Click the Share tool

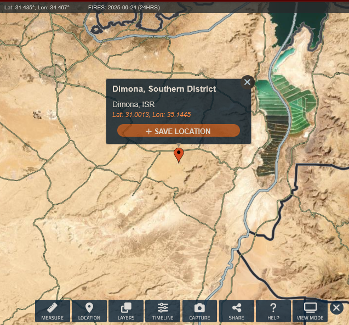tap(237, 311)
